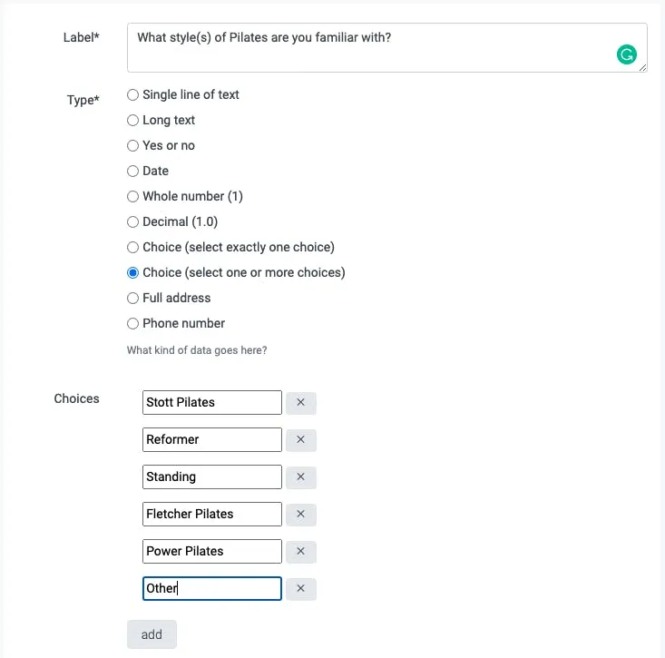Focus the Label text area
This screenshot has height=658, width=665.
(386, 47)
